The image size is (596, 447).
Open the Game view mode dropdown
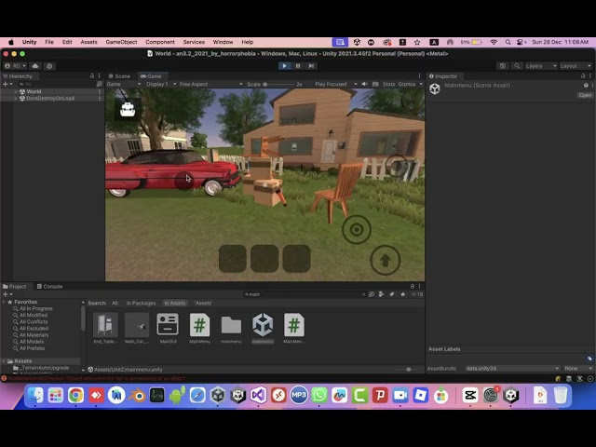point(124,84)
